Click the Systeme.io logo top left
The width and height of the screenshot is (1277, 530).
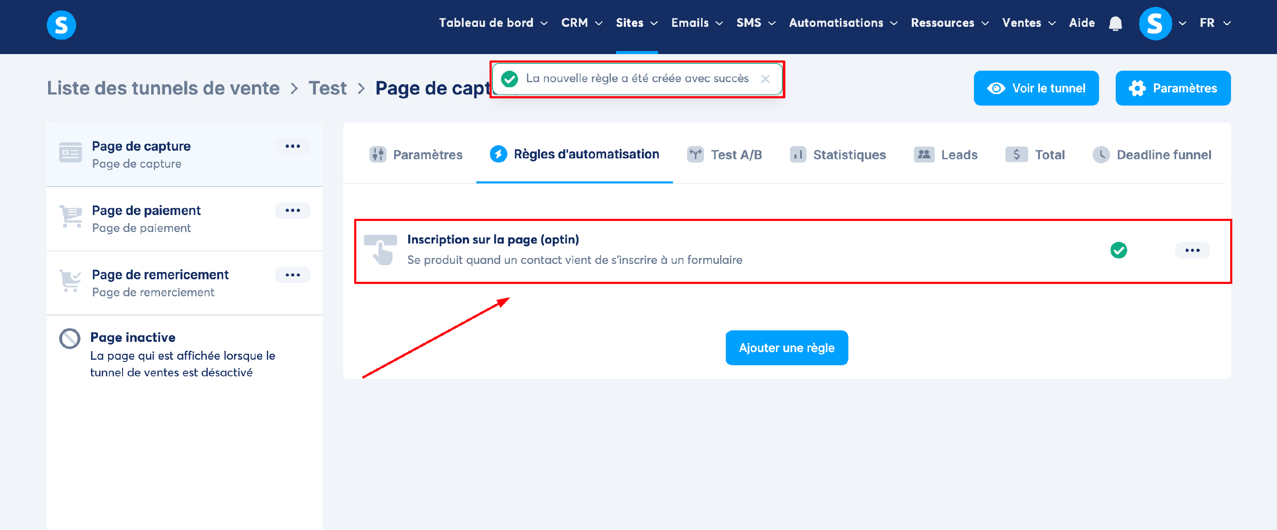coord(61,25)
